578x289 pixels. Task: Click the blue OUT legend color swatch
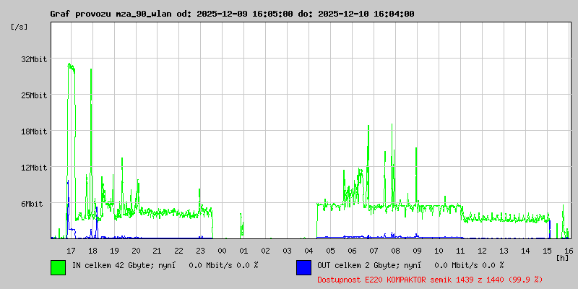point(303,267)
